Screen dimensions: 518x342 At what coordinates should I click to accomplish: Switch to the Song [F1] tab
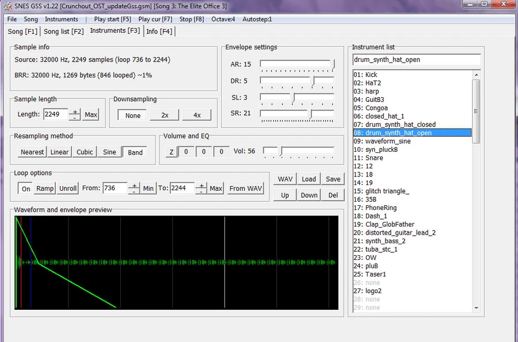tap(22, 31)
